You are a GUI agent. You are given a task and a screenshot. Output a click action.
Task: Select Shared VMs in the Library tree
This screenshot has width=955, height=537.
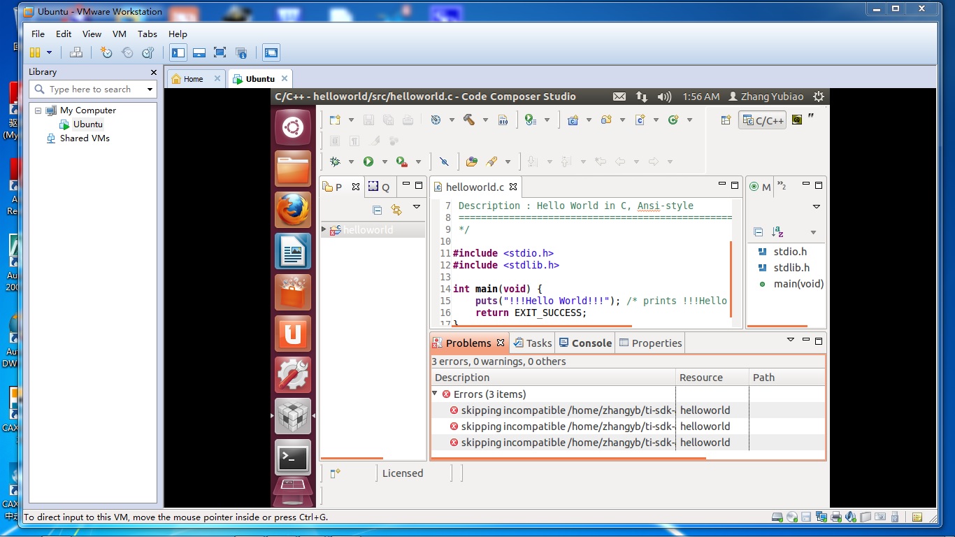click(85, 138)
